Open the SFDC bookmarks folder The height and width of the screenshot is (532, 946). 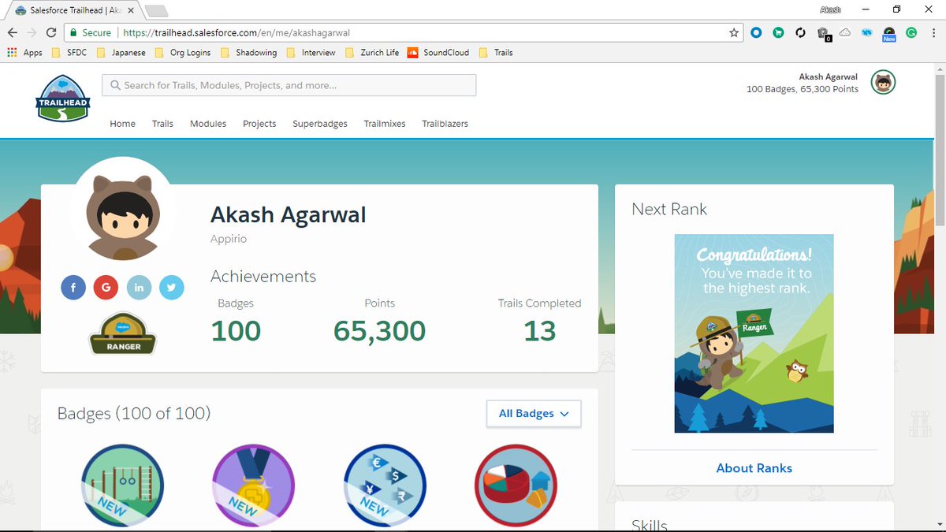69,53
